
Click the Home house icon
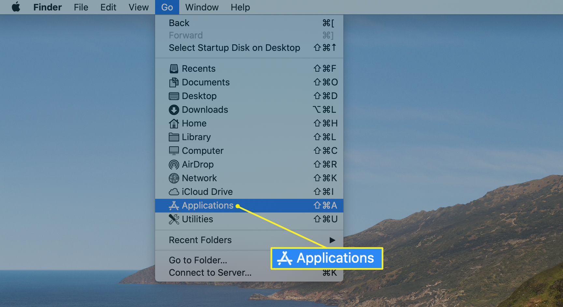coord(174,123)
